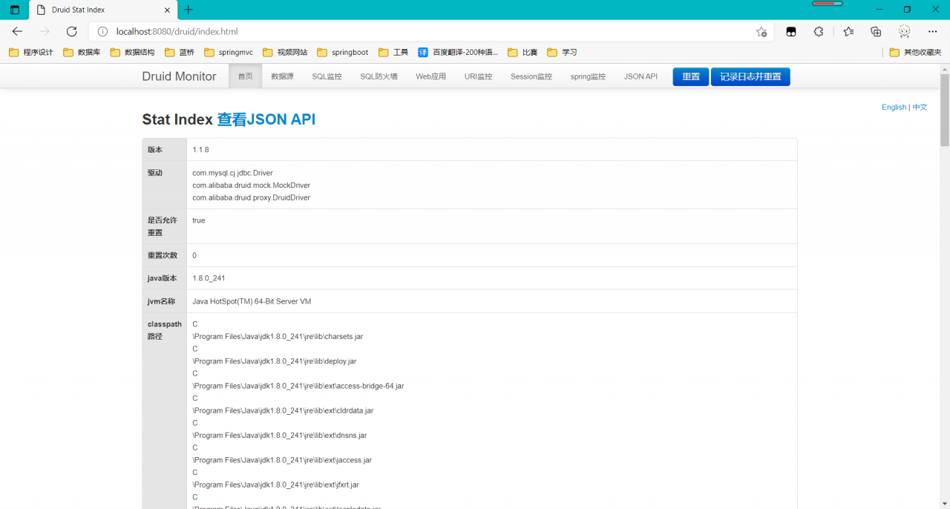
Task: Open the 数据结构 bookmark folder
Action: (132, 53)
